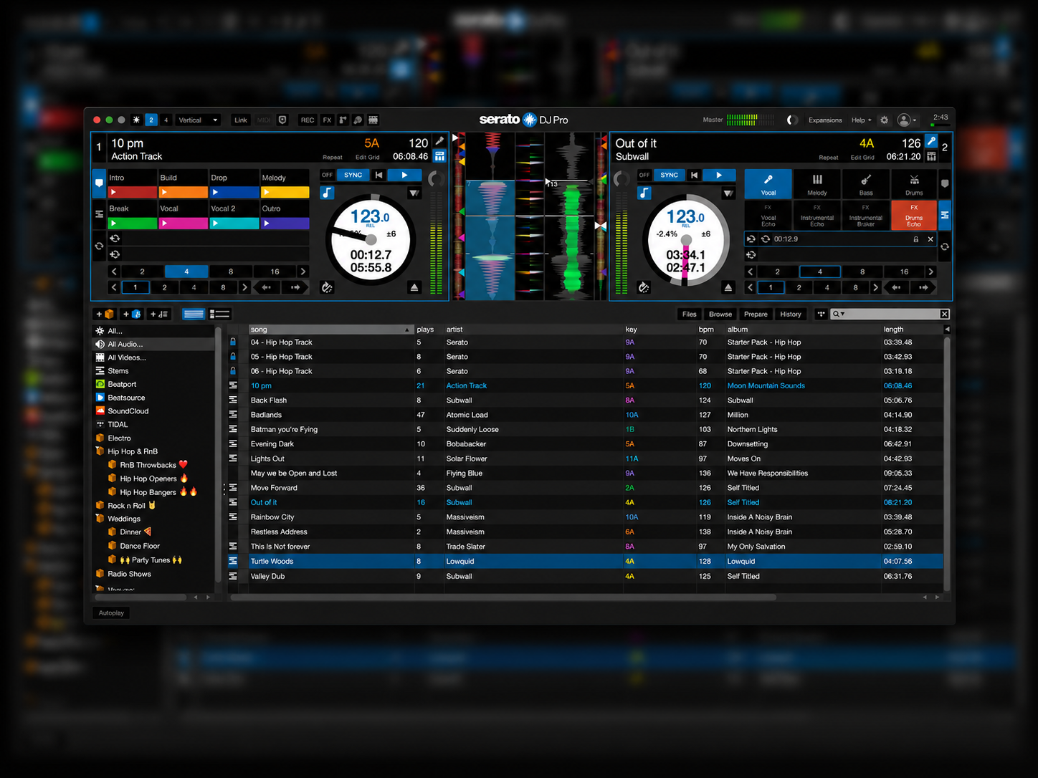Toggle sort arrow on song column
1038x778 pixels.
click(407, 330)
